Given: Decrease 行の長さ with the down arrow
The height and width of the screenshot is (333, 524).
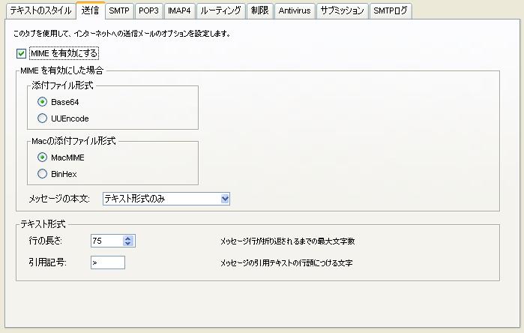Looking at the screenshot, I should [127, 244].
